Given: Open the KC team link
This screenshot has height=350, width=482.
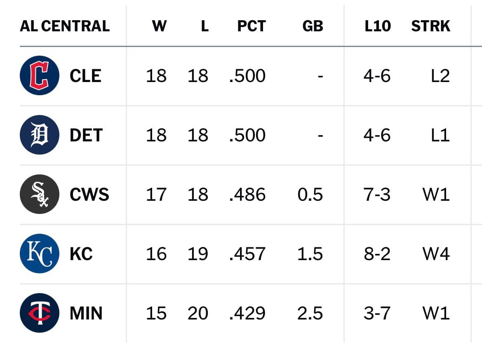Looking at the screenshot, I should coord(81,254).
